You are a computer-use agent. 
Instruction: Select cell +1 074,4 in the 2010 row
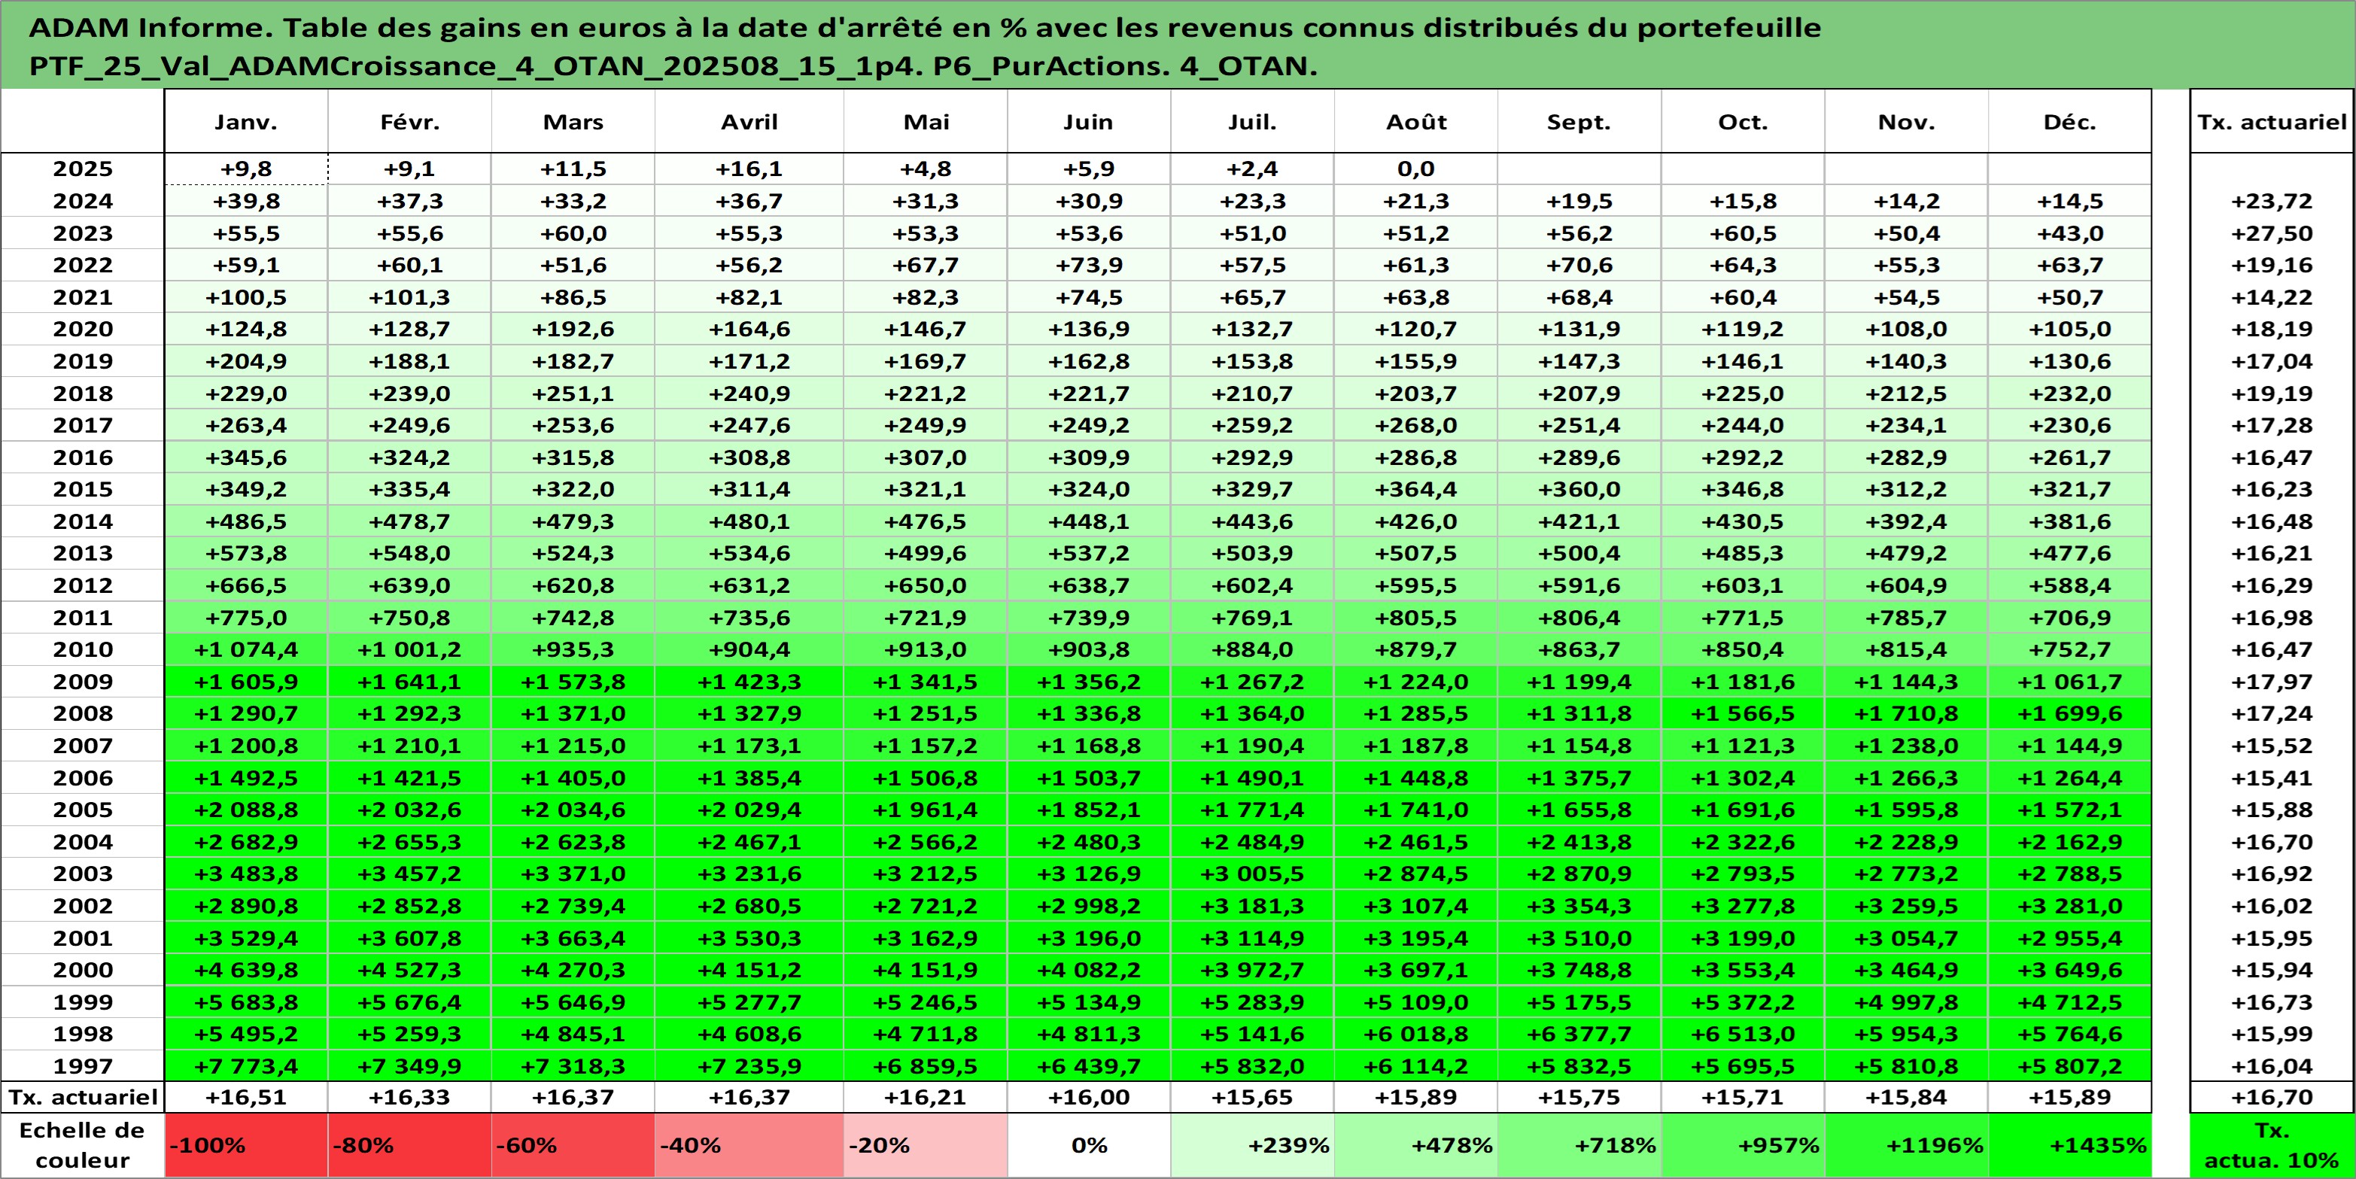pos(246,649)
